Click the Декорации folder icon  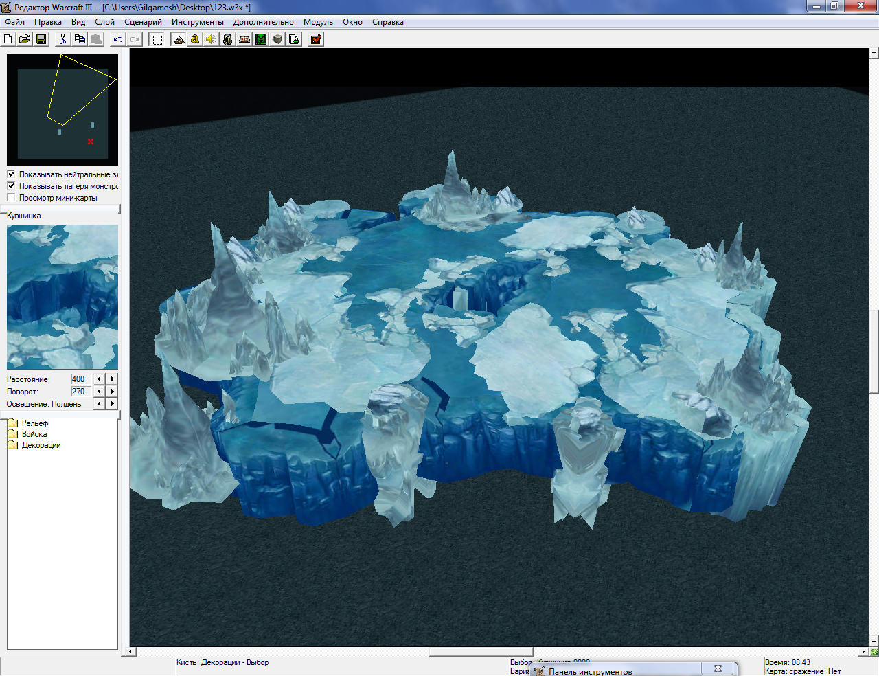(12, 445)
